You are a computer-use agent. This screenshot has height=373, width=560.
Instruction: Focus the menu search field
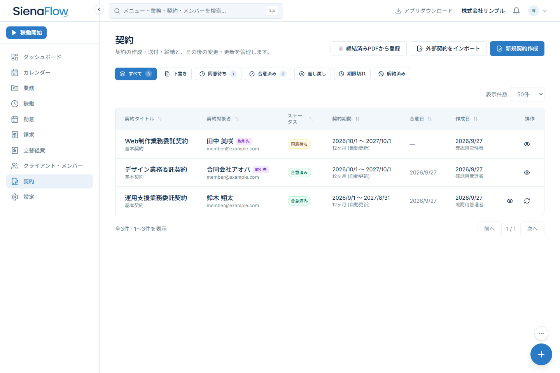(196, 11)
